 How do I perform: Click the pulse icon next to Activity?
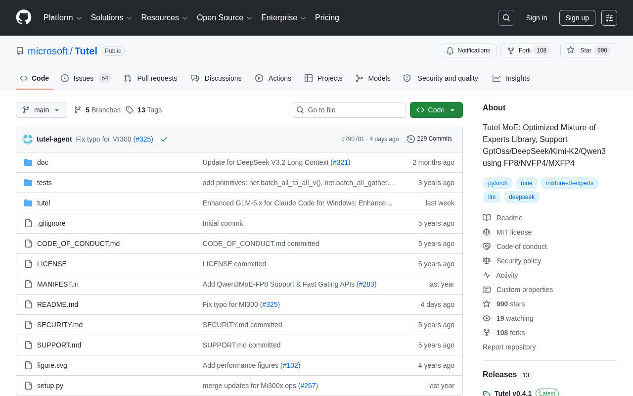487,275
